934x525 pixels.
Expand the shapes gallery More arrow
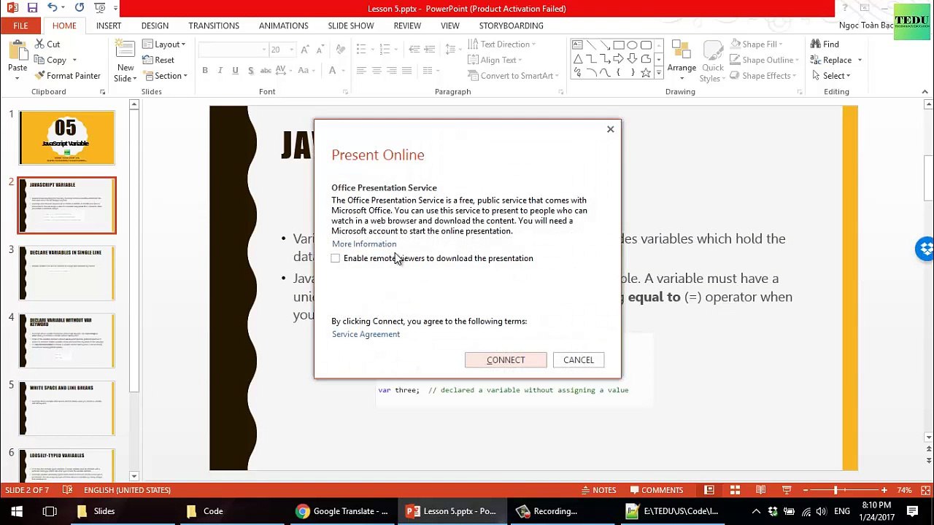coord(659,73)
